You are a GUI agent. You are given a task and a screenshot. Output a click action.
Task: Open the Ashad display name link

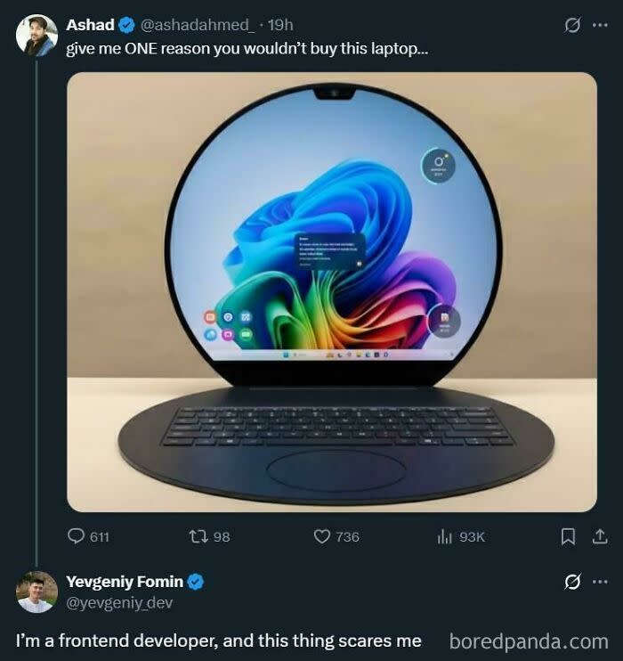(x=90, y=25)
